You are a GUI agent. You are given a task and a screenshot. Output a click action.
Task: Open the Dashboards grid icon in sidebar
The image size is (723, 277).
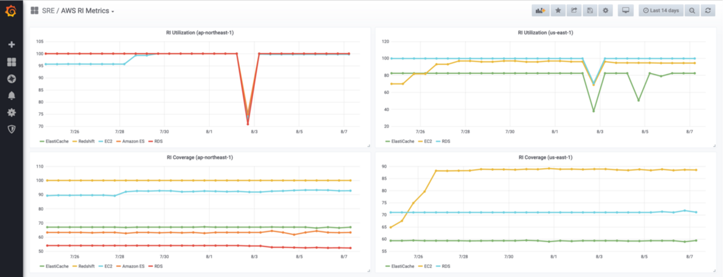point(11,62)
